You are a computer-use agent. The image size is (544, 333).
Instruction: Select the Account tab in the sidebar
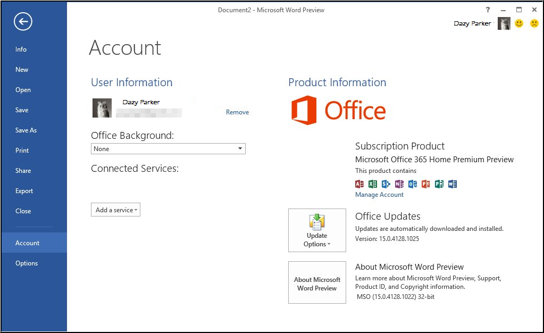34,243
